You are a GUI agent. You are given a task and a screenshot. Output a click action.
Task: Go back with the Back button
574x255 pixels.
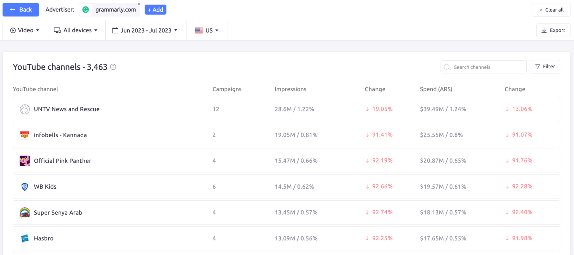(21, 10)
